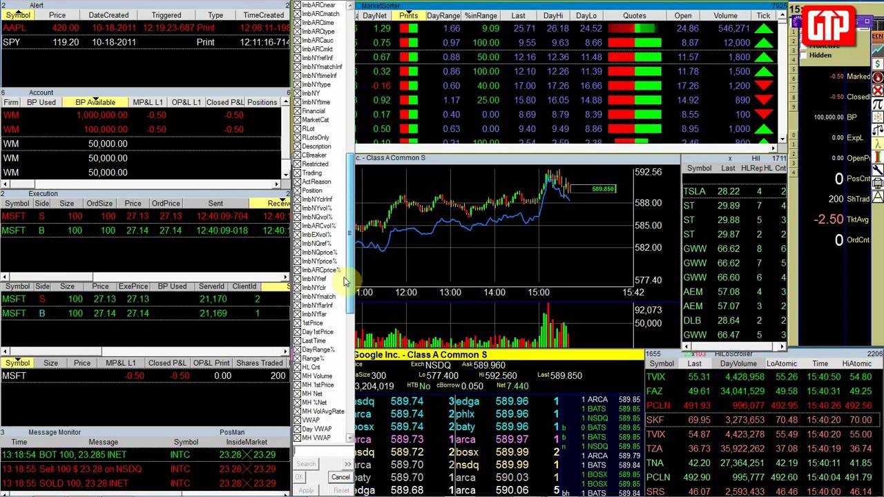Toggle the Position column checkbox
Viewport: 884px width, 497px height.
click(298, 191)
